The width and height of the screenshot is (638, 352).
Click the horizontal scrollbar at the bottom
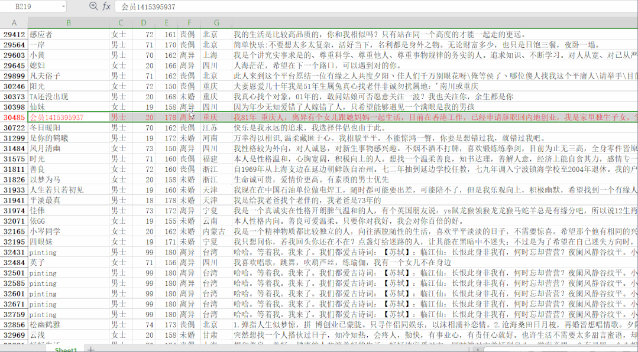pos(562,348)
